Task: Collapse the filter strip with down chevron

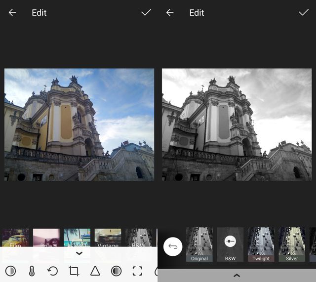Action: point(79,253)
